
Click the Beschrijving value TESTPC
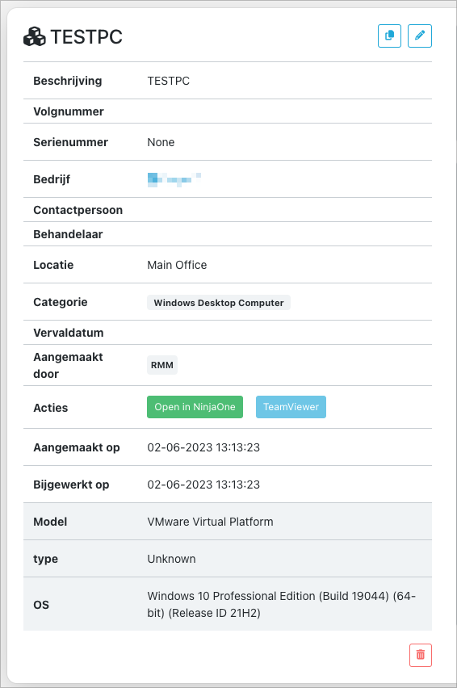169,81
